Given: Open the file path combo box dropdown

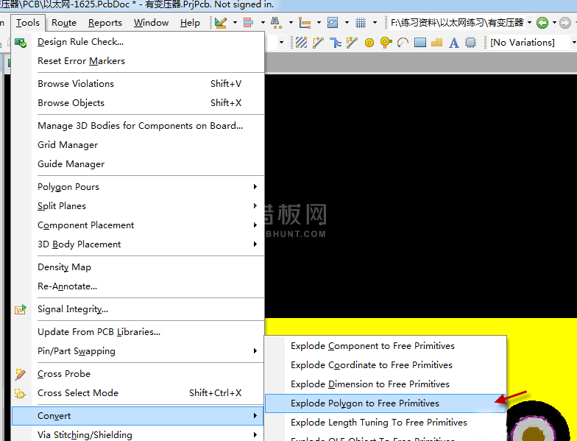Looking at the screenshot, I should (528, 23).
